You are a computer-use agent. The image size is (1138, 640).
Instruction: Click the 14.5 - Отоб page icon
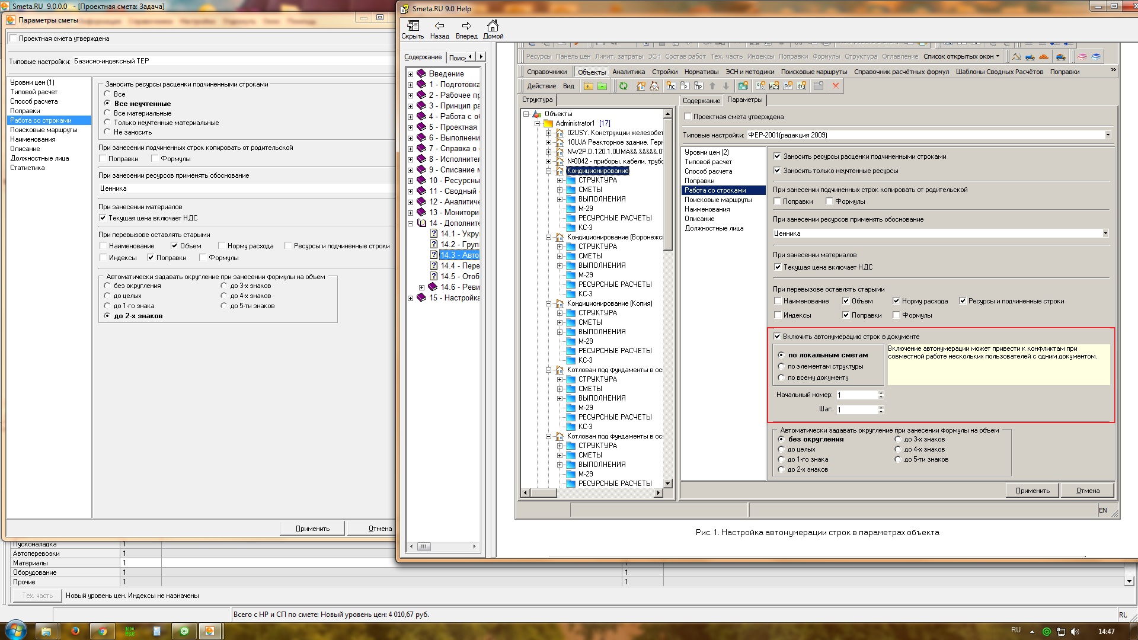click(434, 276)
